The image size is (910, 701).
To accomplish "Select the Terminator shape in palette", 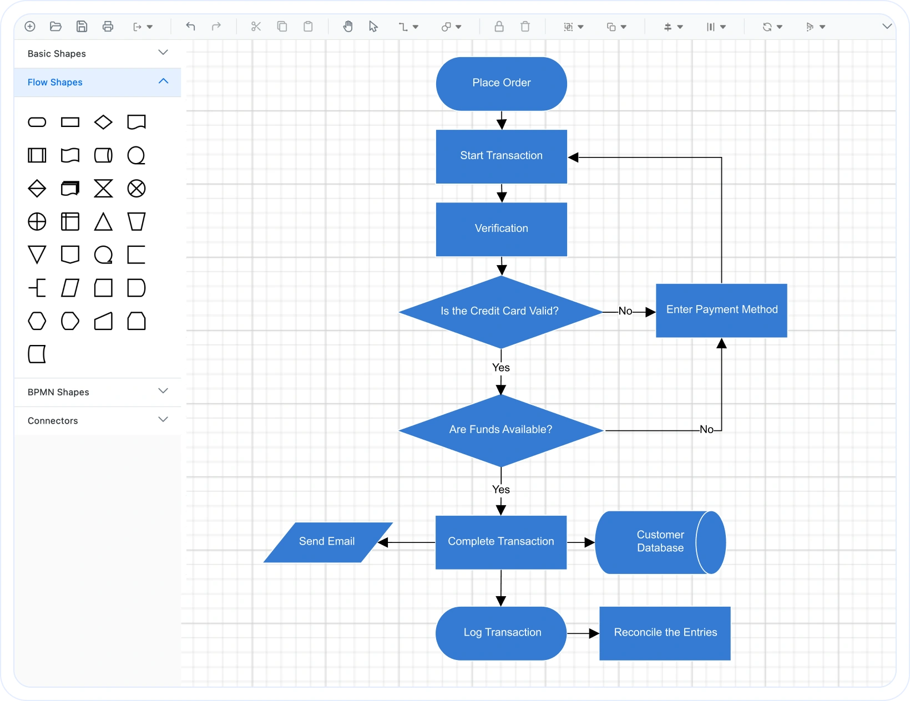I will [x=37, y=122].
